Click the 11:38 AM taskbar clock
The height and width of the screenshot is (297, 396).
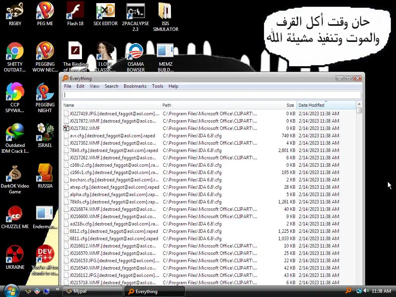pos(381,291)
